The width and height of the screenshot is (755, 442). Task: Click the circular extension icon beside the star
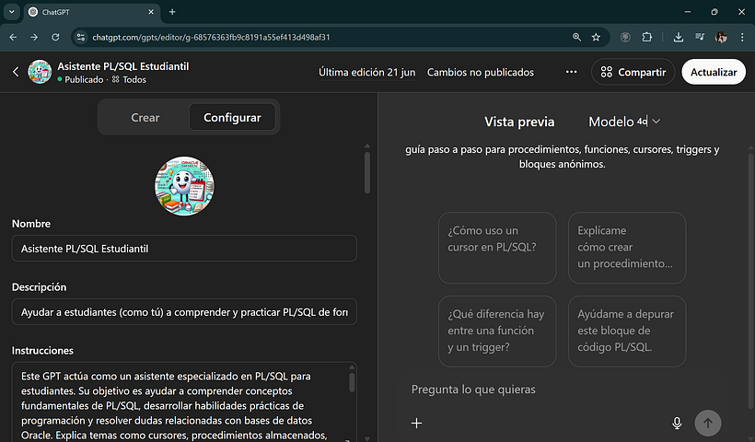click(625, 37)
